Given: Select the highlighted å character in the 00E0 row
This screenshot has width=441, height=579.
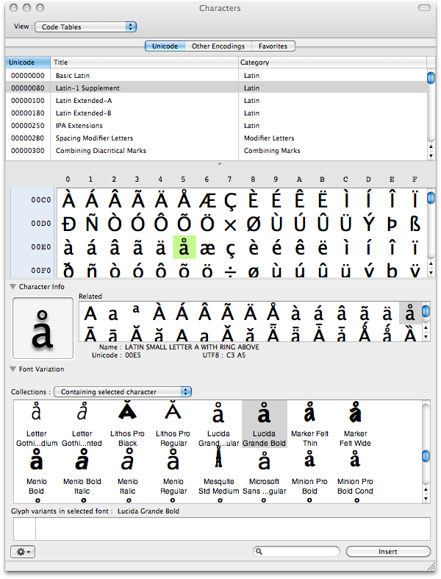Looking at the screenshot, I should click(184, 247).
